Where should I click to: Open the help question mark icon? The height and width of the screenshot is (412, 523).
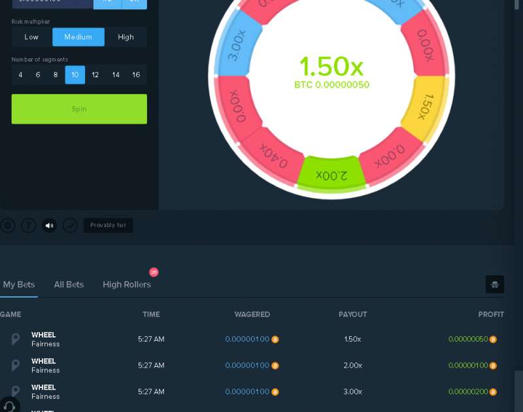tap(29, 226)
